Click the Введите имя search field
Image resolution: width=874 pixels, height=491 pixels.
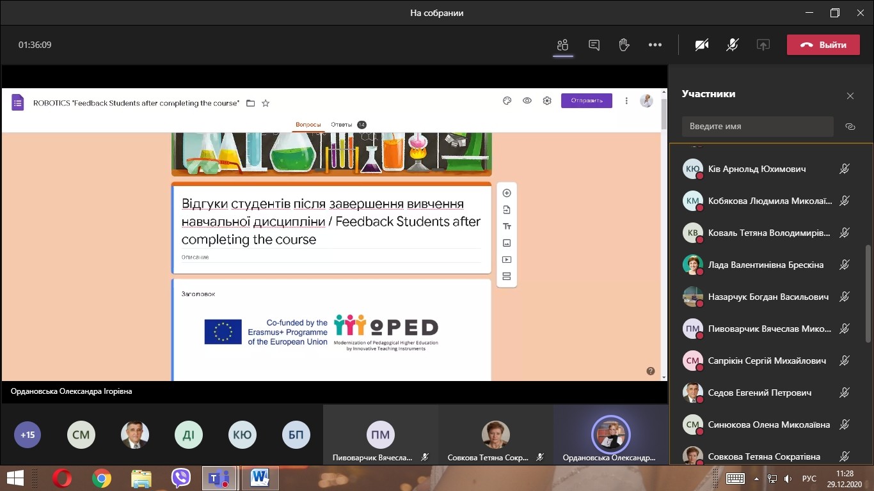[x=757, y=127]
